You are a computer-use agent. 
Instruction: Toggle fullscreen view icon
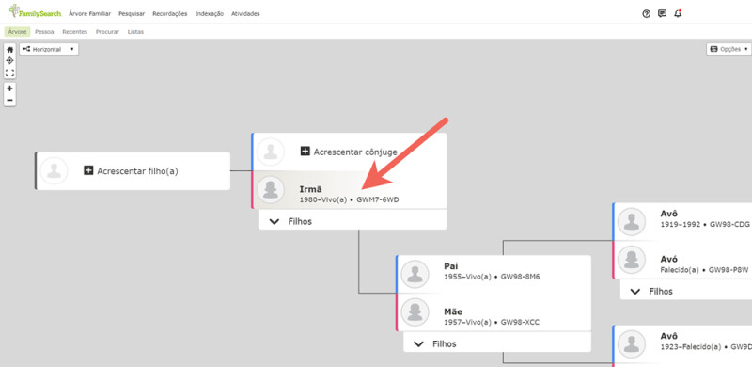click(10, 72)
